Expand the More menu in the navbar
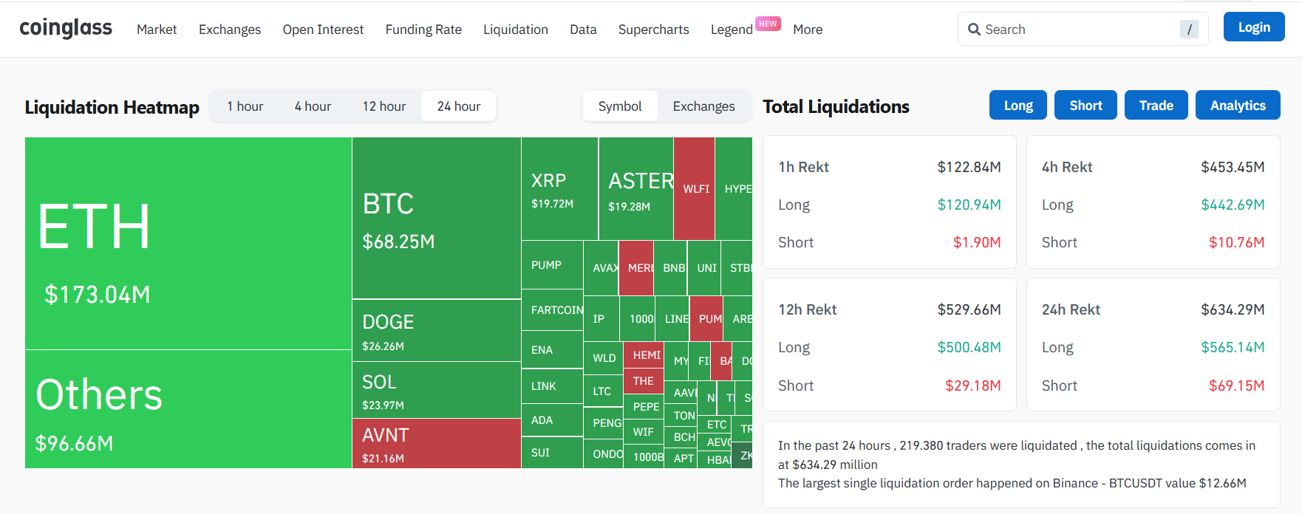 tap(807, 30)
